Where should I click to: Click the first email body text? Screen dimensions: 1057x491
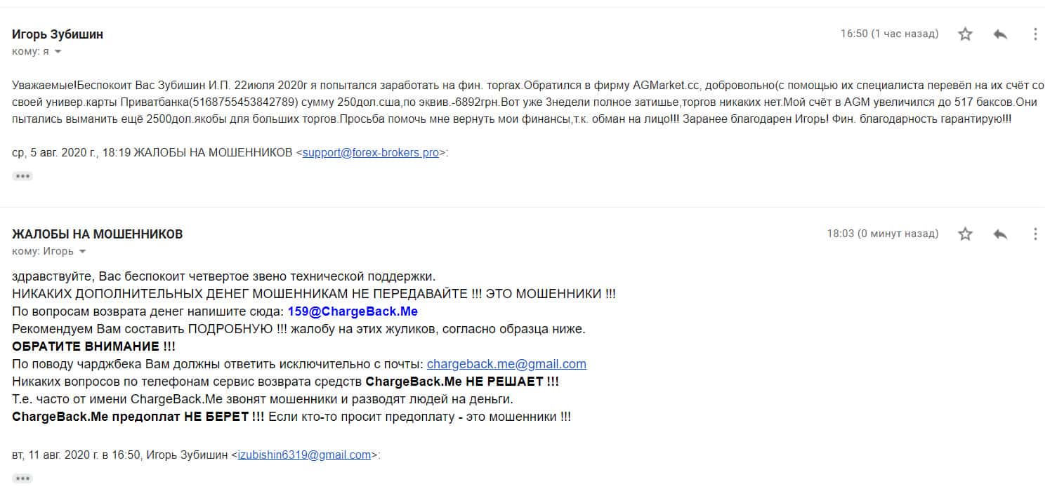[x=528, y=102]
